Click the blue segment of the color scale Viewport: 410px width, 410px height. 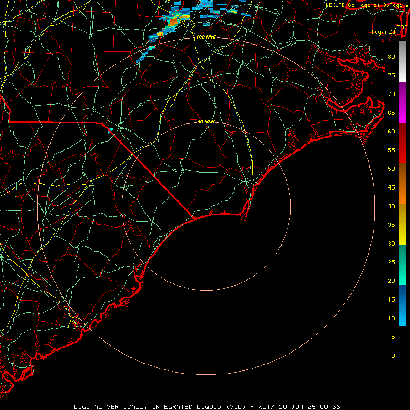tap(402, 305)
